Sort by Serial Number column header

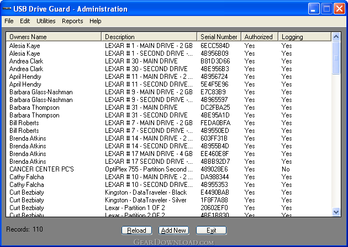click(219, 37)
